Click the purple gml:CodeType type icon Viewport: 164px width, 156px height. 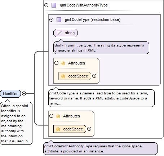coord(59,19)
